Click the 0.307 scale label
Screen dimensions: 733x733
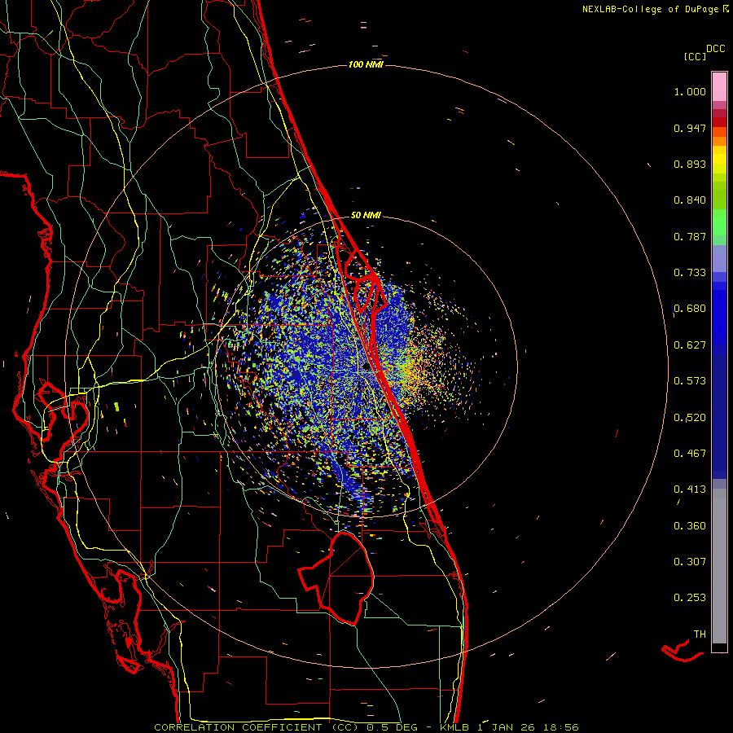tap(690, 562)
